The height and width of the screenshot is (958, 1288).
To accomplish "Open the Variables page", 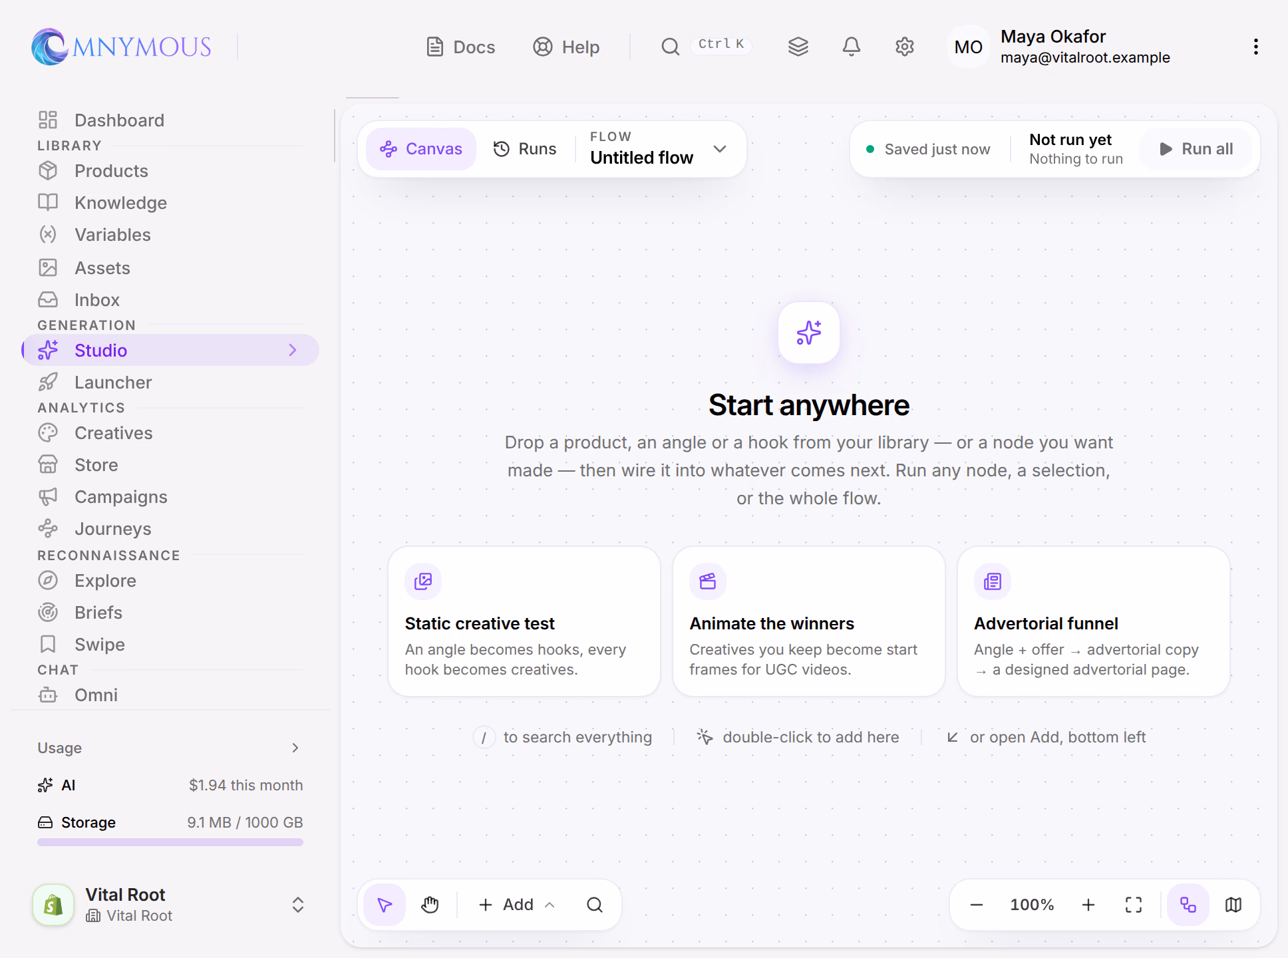I will [170, 235].
